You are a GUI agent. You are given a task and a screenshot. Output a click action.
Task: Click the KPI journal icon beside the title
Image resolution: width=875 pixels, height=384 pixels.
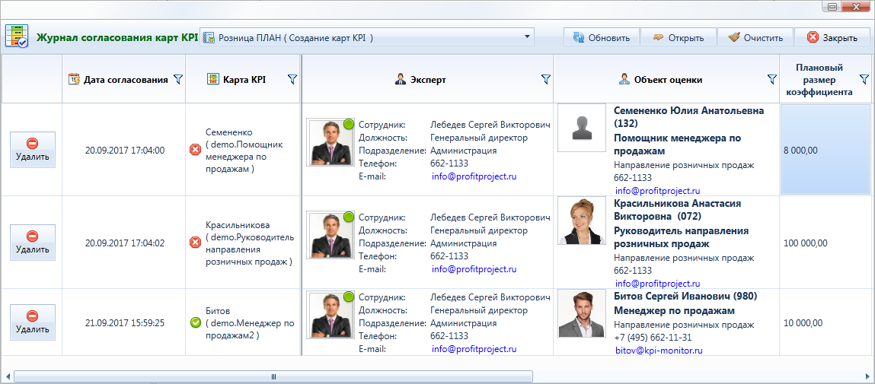point(16,37)
